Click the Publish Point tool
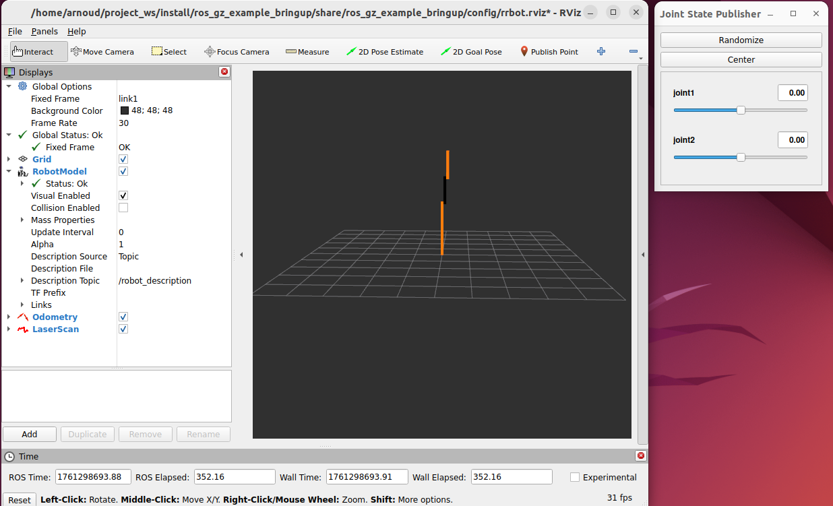This screenshot has height=506, width=833. pyautogui.click(x=549, y=52)
